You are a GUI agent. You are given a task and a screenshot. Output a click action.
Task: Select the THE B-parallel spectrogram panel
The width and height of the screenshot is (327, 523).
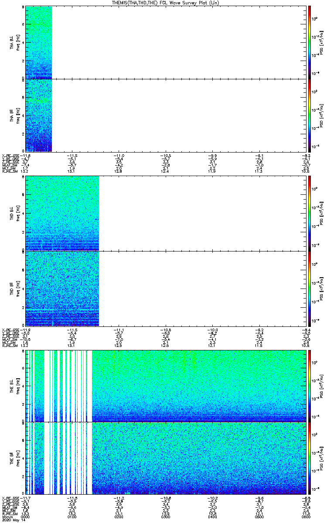[166, 458]
